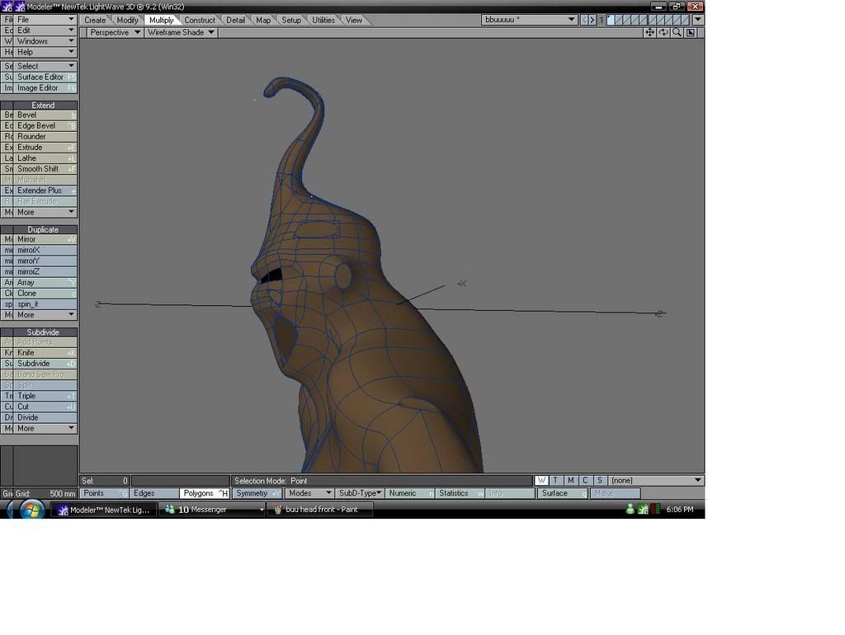The image size is (845, 635).
Task: Click the viewport rotate icon
Action: coord(663,32)
